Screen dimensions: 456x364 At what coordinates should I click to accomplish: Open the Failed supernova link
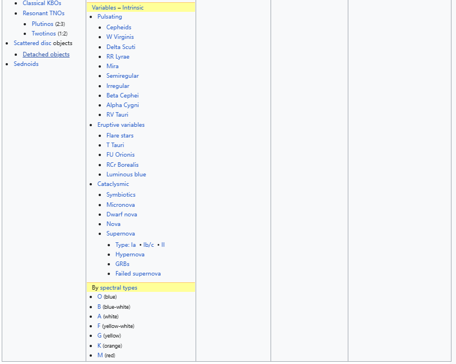(x=138, y=273)
